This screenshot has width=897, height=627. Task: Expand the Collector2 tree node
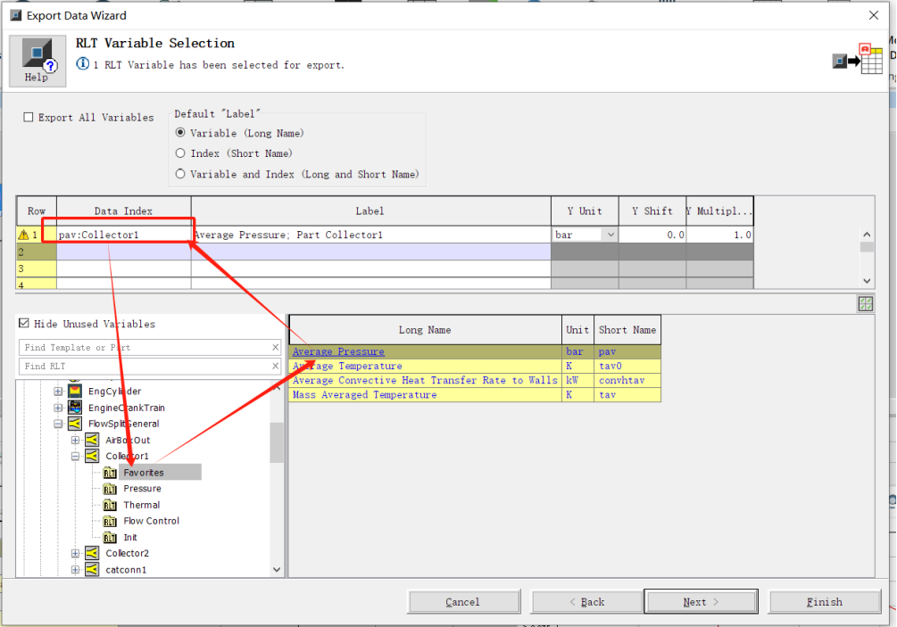click(75, 553)
